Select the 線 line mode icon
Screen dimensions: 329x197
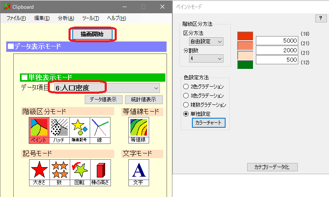point(100,130)
